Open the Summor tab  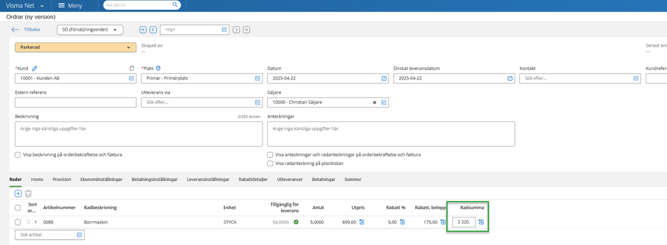353,180
